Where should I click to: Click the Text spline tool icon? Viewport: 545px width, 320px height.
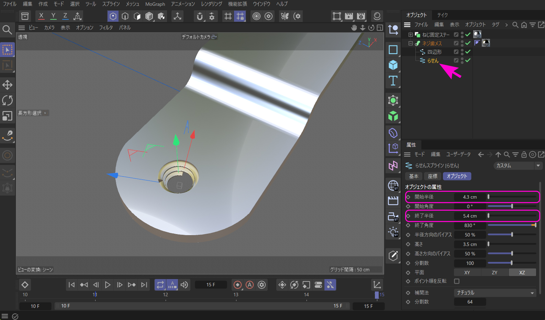[393, 81]
